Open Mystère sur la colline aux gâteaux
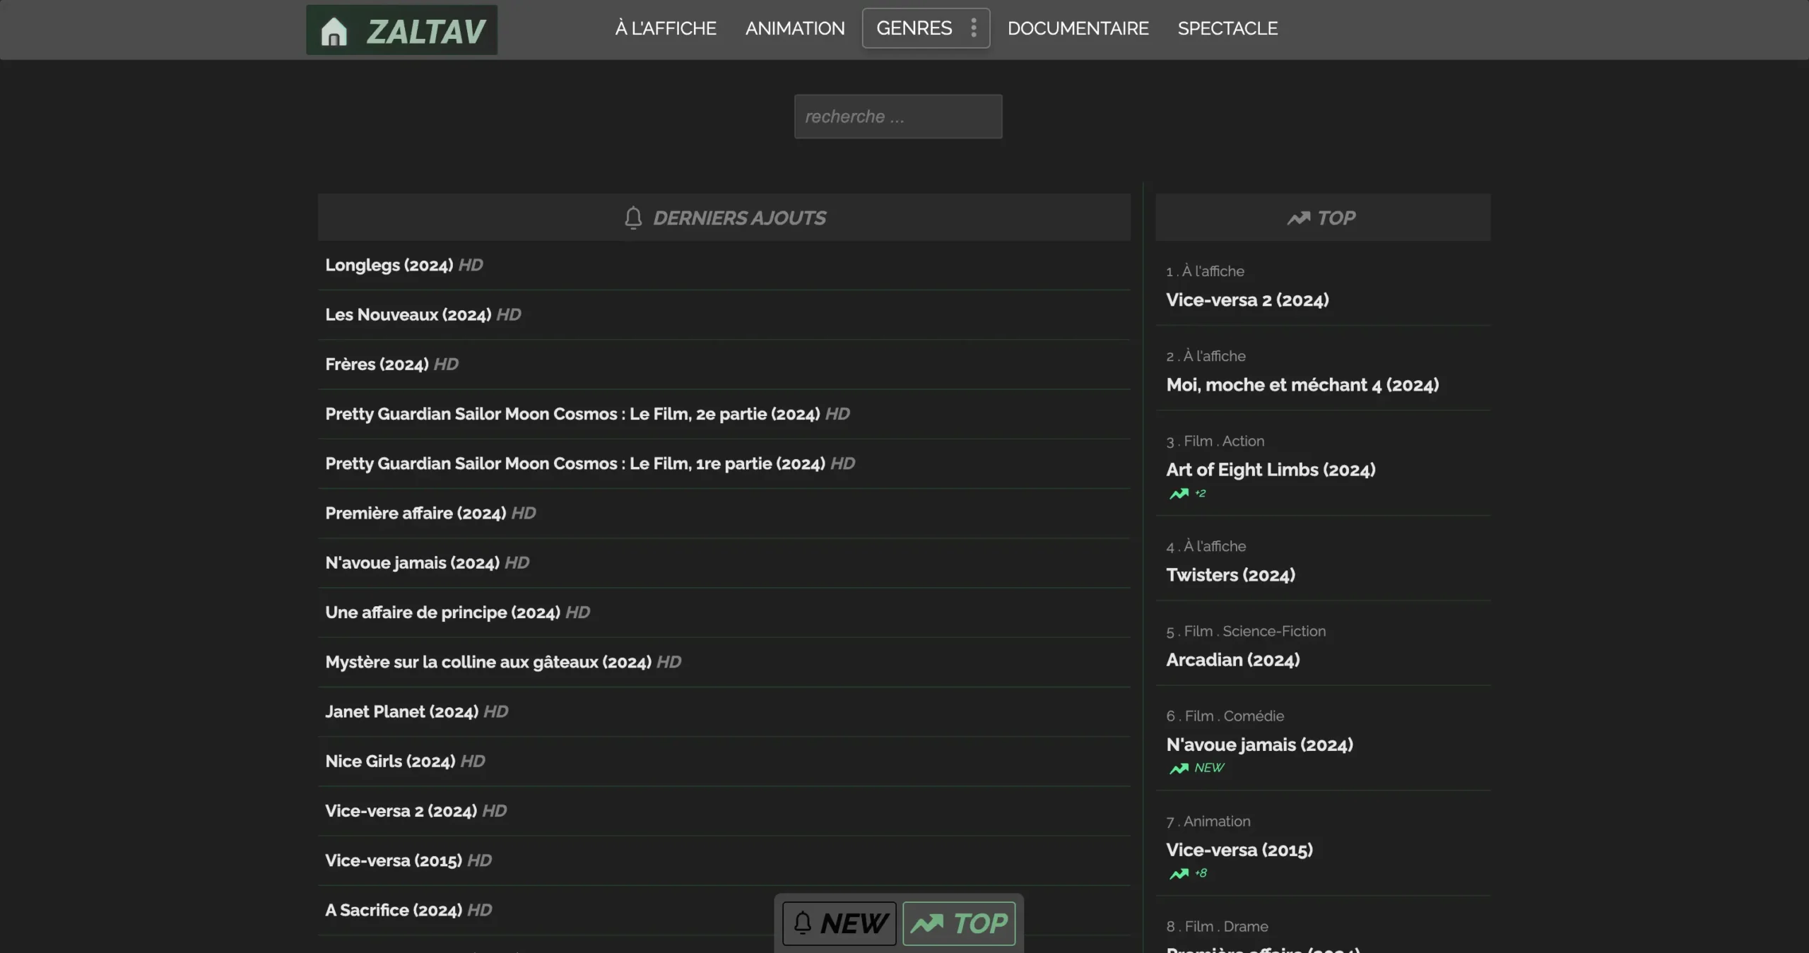Screen dimensions: 1809x953 tap(488, 662)
